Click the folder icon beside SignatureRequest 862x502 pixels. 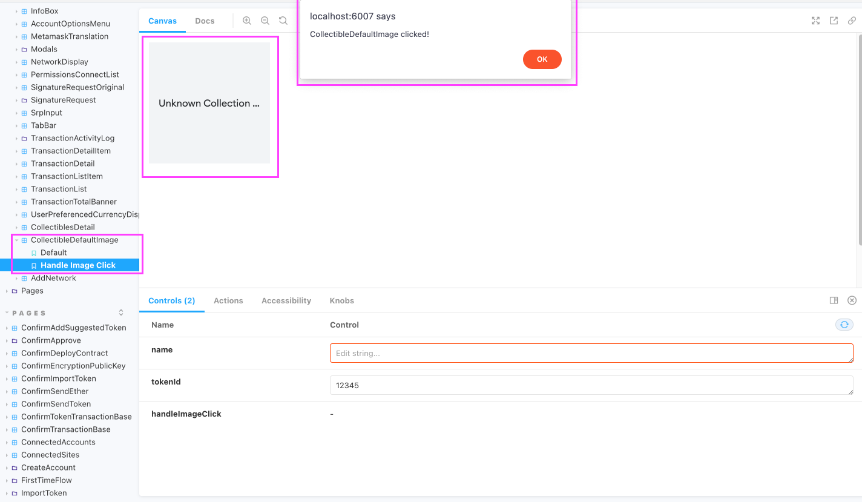click(x=24, y=100)
